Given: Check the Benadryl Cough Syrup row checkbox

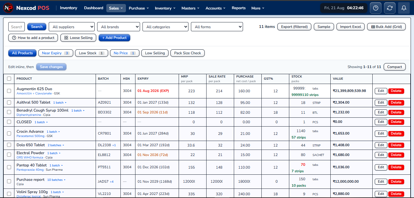Looking at the screenshot, I should click(x=9, y=112).
